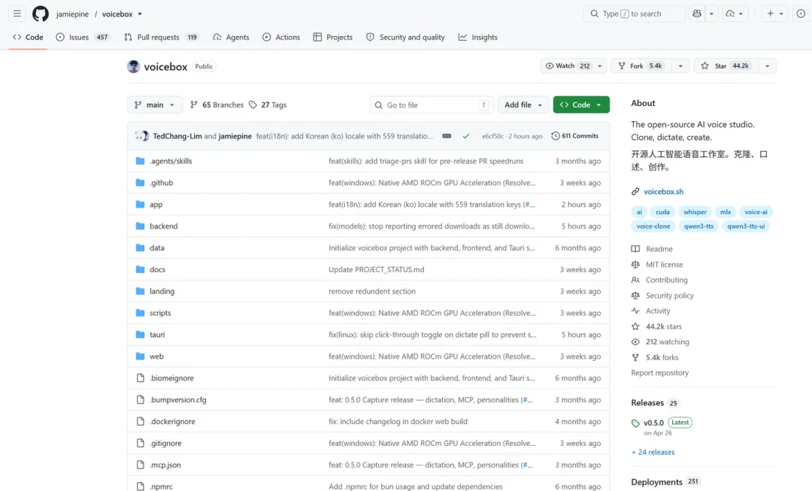
Task: View the 5.4k forks link
Action: (x=662, y=357)
